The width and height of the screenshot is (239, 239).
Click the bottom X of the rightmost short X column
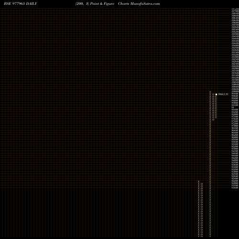[216, 118]
